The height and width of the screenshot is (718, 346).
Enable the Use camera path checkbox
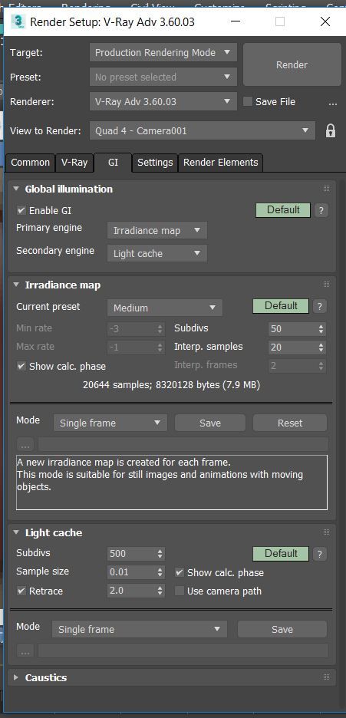[180, 591]
